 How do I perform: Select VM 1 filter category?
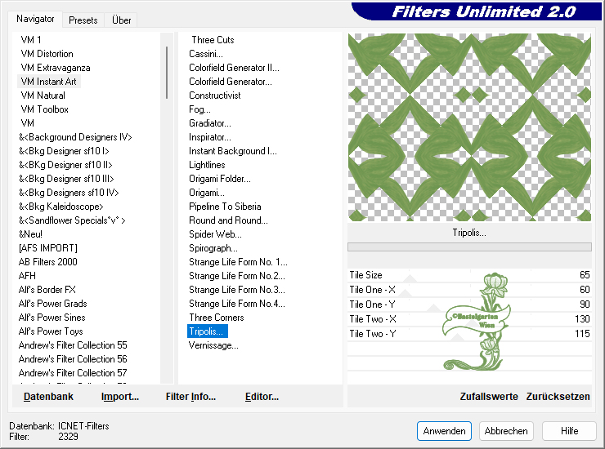[x=31, y=40]
